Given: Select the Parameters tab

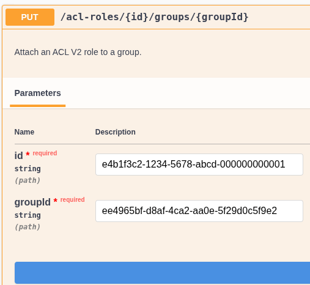Looking at the screenshot, I should [x=37, y=93].
